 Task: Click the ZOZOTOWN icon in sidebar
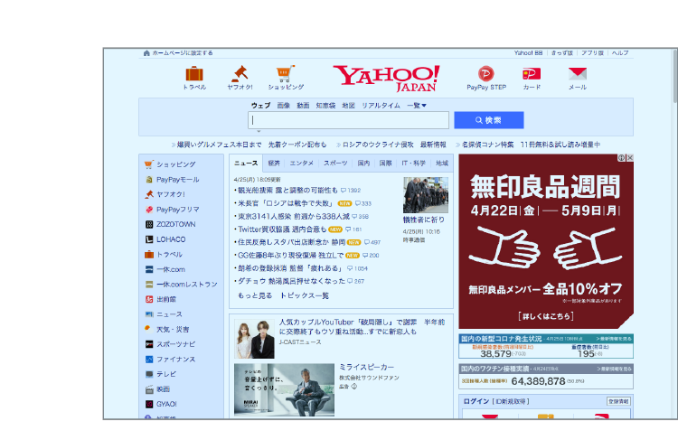pyautogui.click(x=149, y=224)
